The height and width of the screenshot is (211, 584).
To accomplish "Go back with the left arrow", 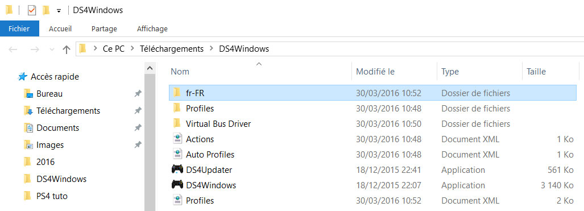I will tap(13, 49).
